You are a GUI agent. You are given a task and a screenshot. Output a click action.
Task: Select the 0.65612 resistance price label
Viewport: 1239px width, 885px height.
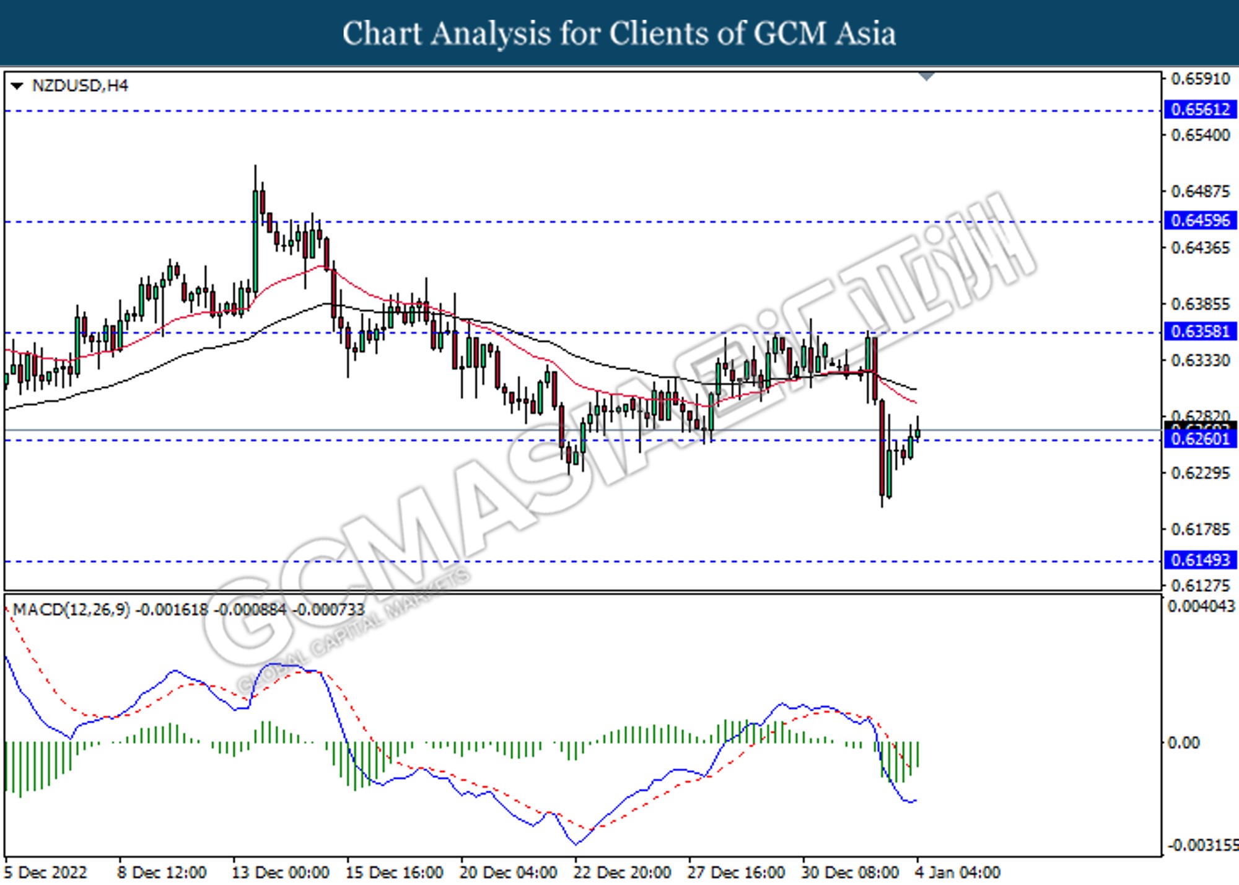point(1201,110)
